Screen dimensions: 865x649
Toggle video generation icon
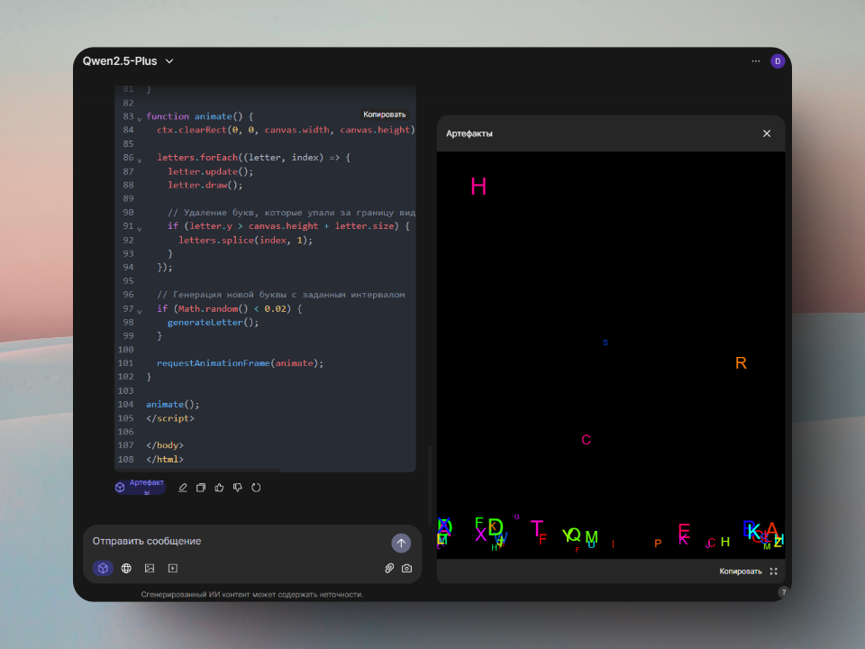pyautogui.click(x=173, y=568)
